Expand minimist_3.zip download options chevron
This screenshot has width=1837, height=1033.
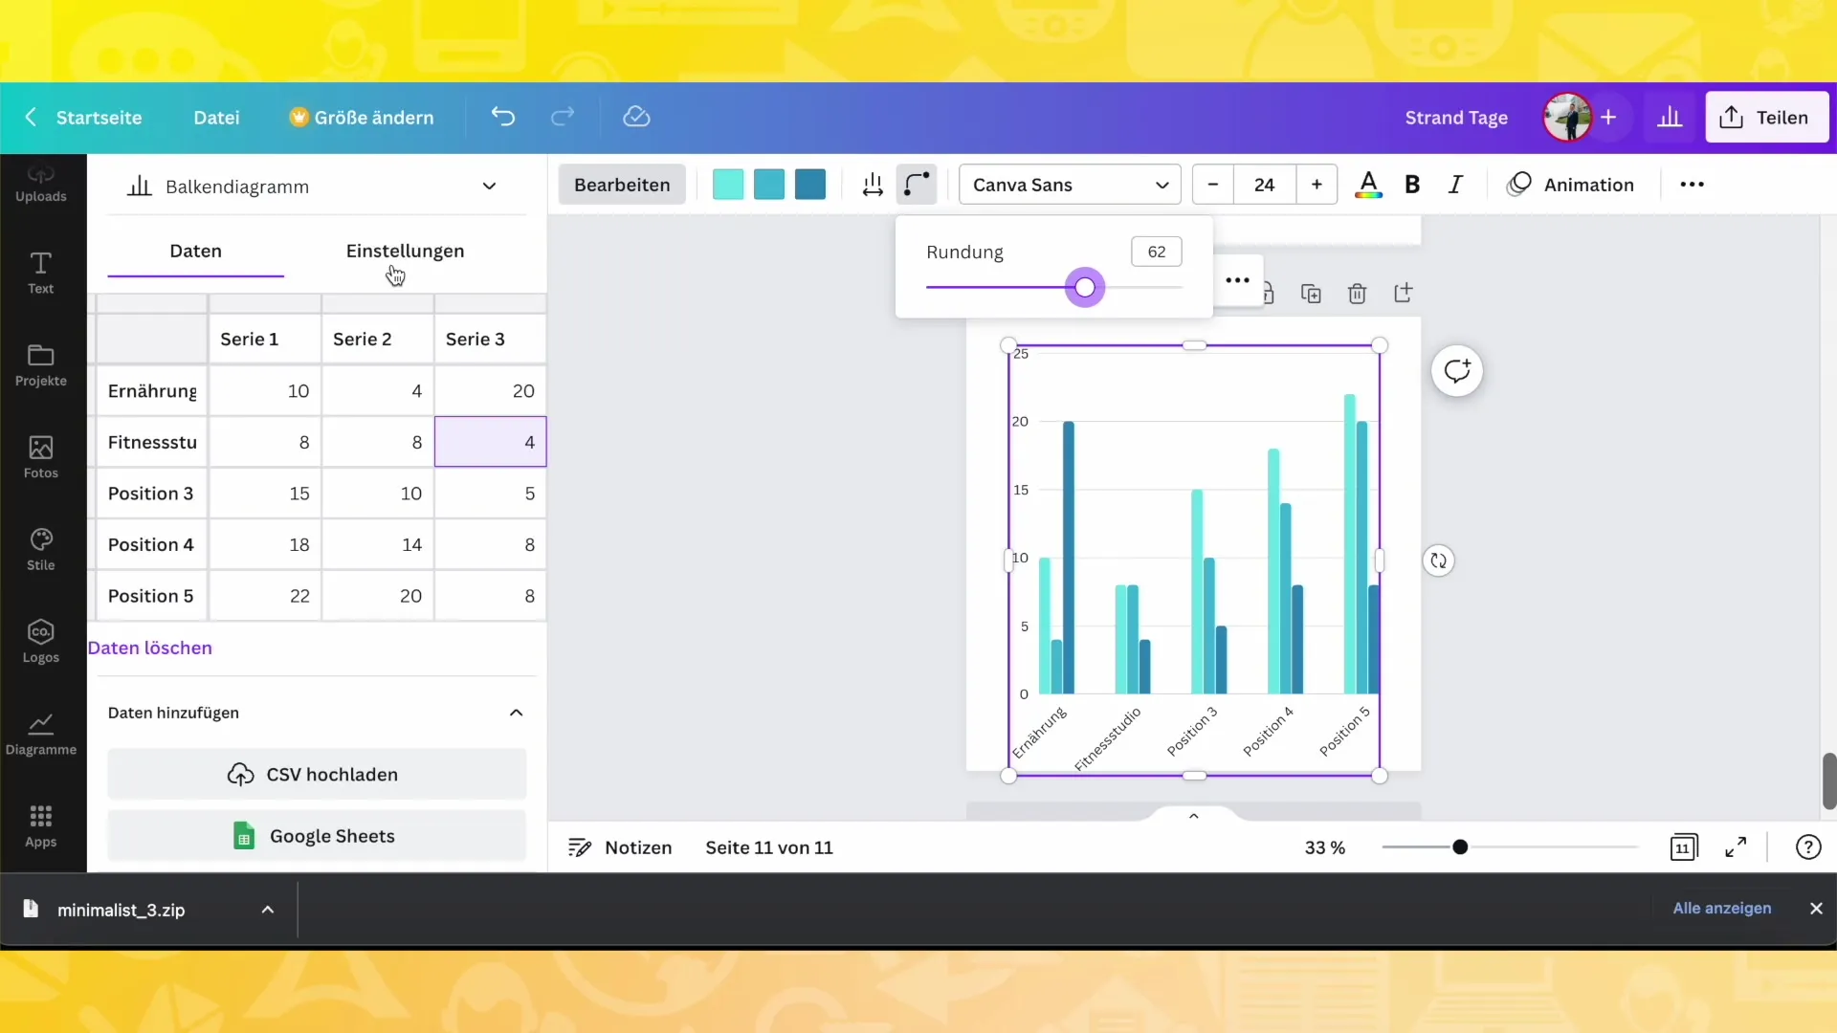pyautogui.click(x=268, y=910)
